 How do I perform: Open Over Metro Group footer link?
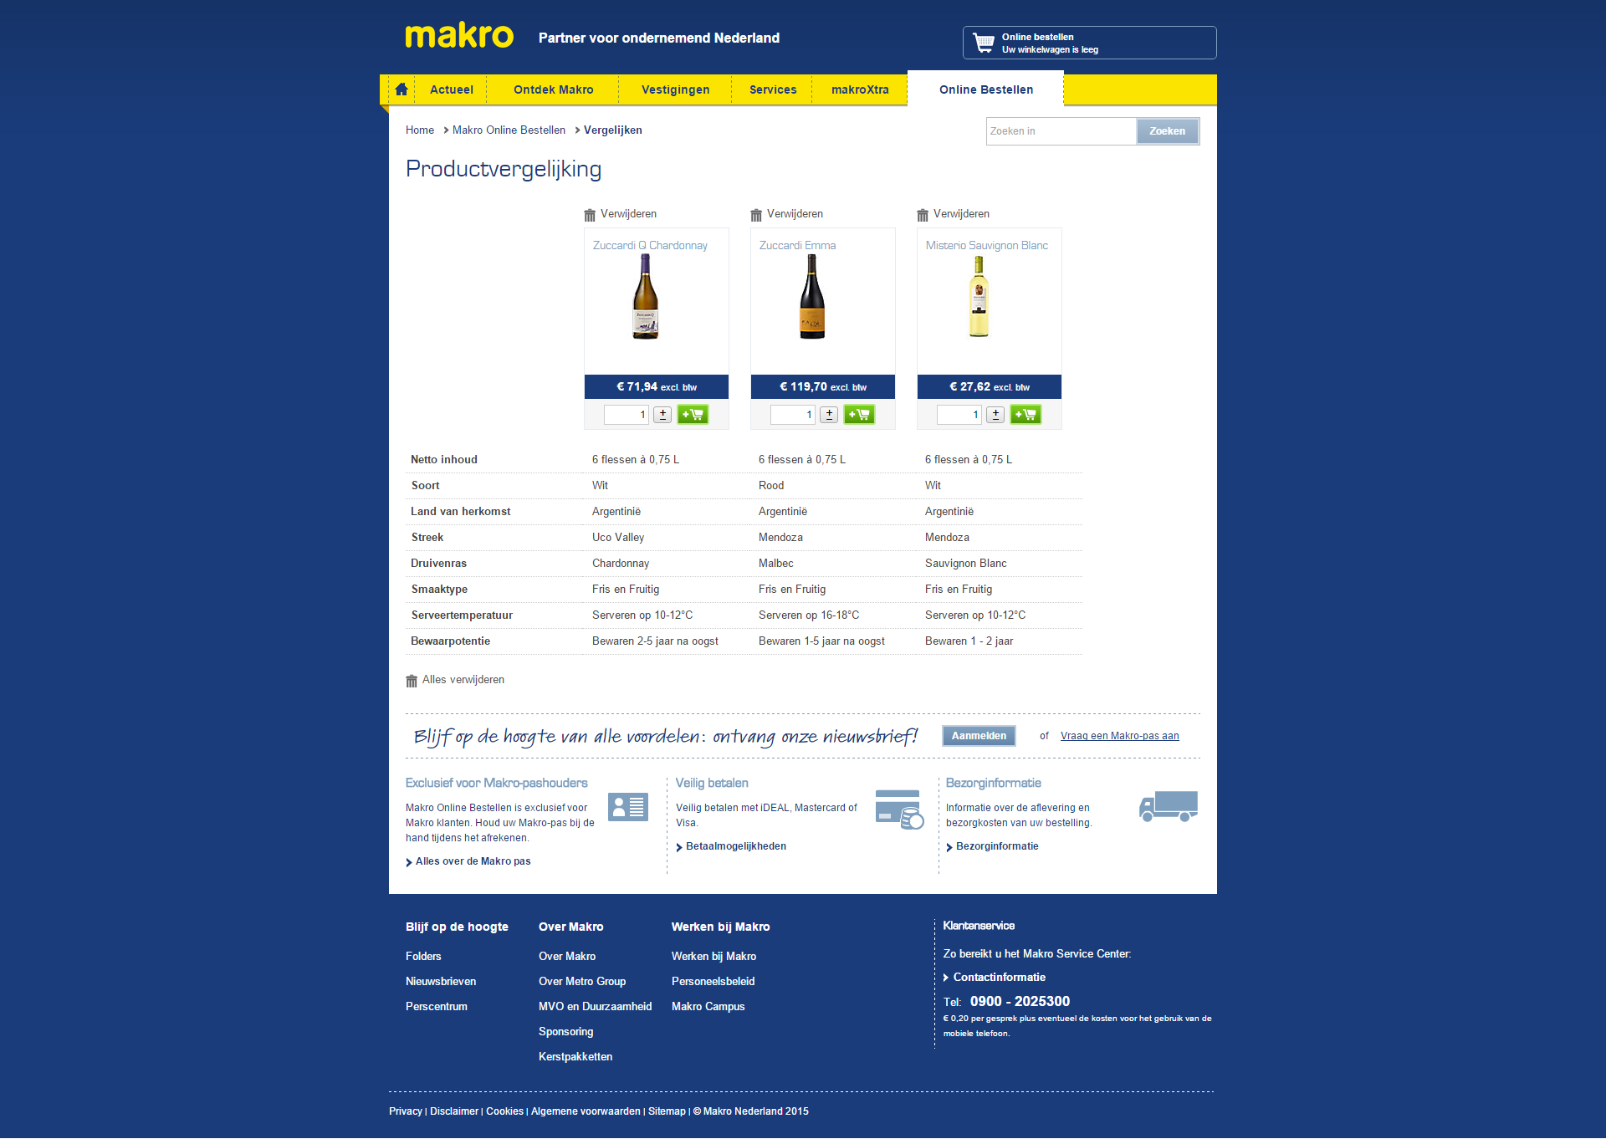tap(582, 982)
